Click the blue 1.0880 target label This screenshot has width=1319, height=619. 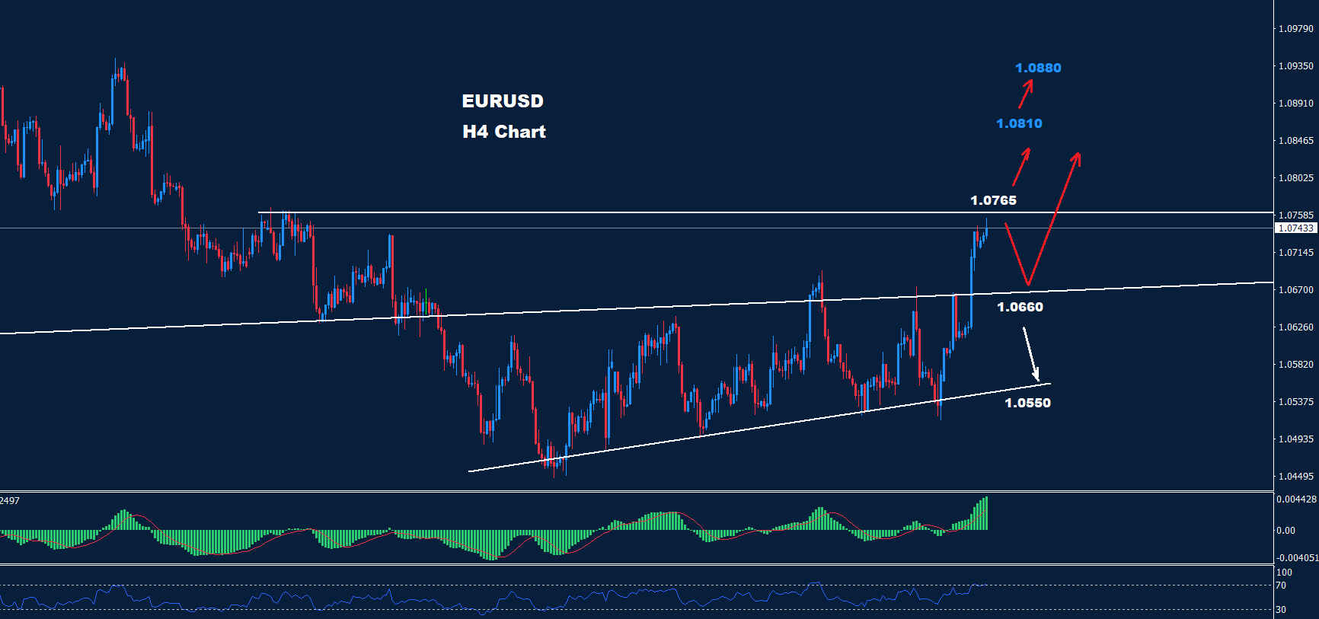pyautogui.click(x=1037, y=68)
